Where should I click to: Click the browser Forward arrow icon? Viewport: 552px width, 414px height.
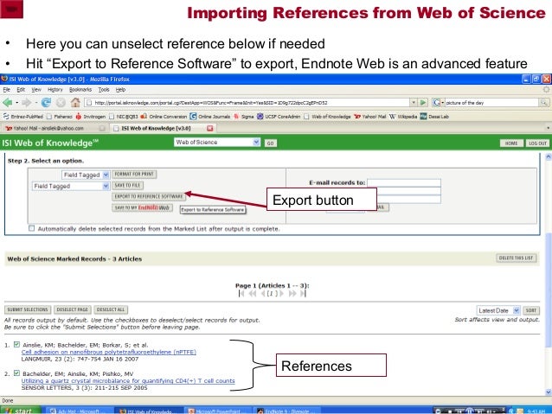point(27,103)
